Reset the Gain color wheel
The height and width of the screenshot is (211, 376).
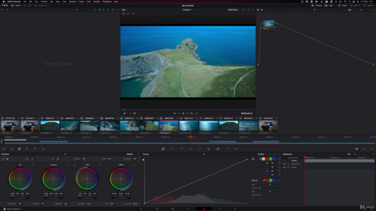click(x=100, y=165)
